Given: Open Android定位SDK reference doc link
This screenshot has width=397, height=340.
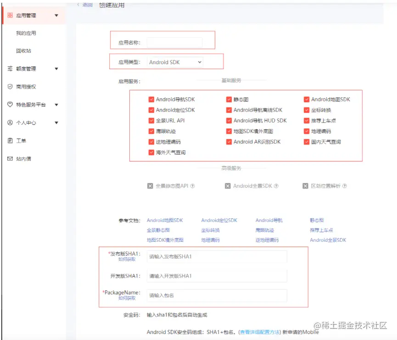Looking at the screenshot, I should coord(219,220).
